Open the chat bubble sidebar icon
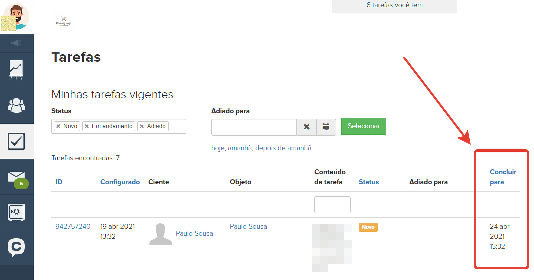Screen dimensions: 534x280 (16, 247)
